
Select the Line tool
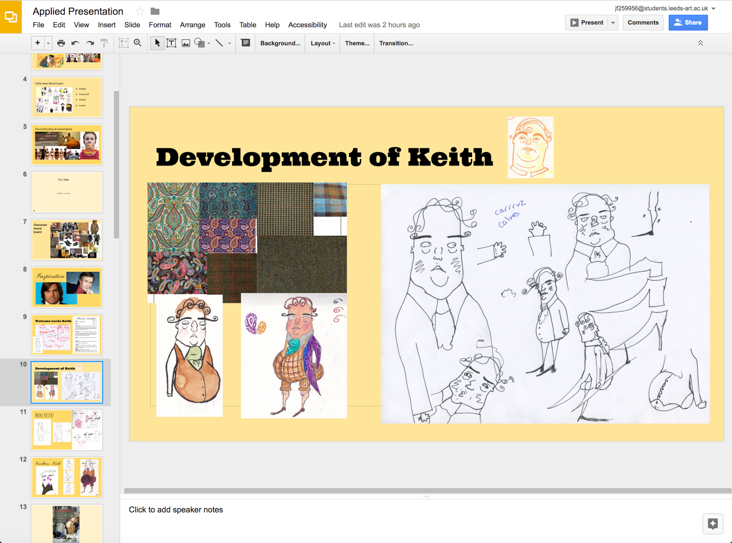pos(220,43)
